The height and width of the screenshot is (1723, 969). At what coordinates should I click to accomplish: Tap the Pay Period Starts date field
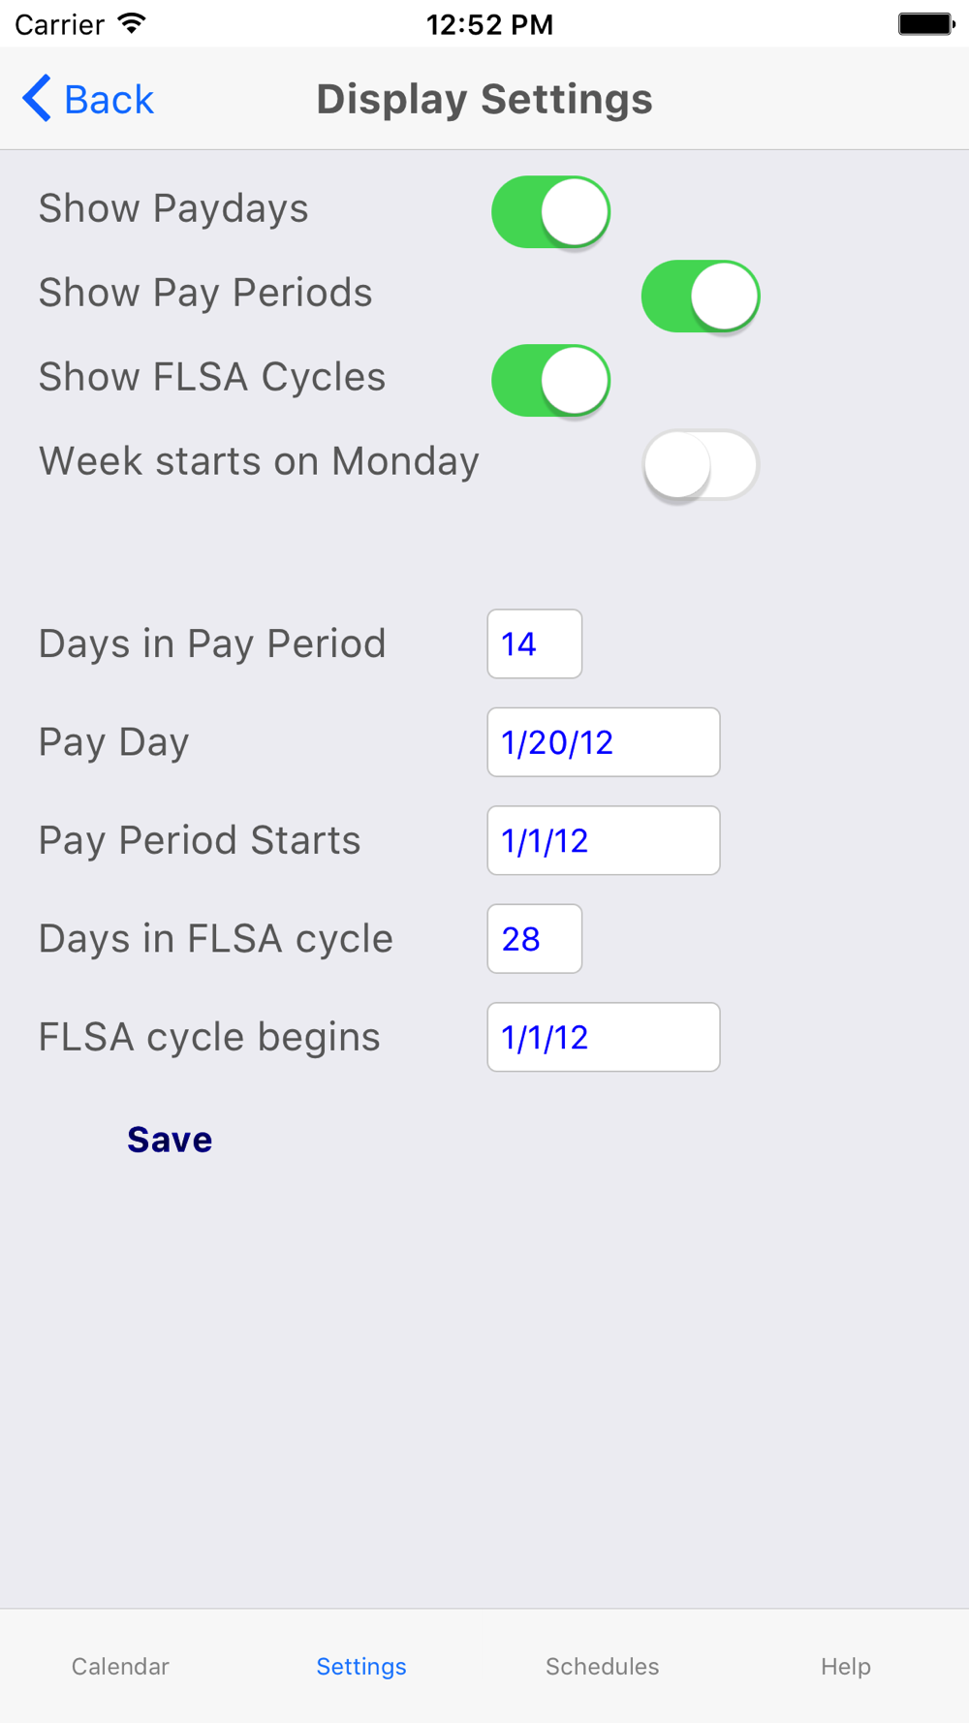pos(603,840)
